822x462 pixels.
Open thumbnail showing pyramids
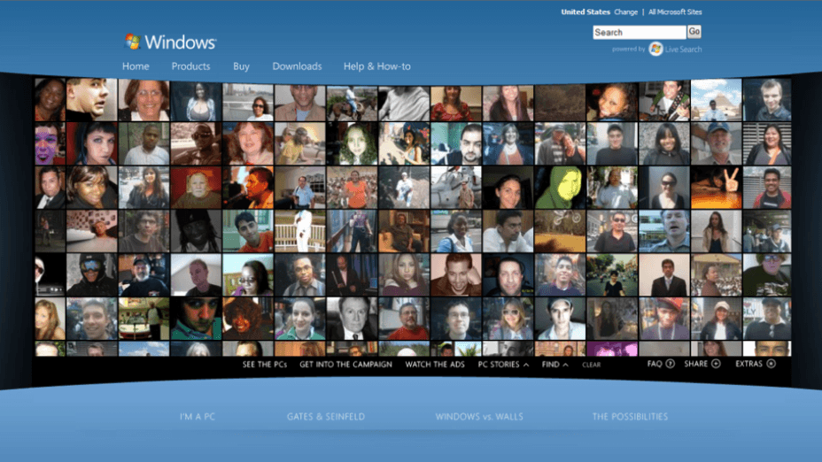click(x=716, y=100)
